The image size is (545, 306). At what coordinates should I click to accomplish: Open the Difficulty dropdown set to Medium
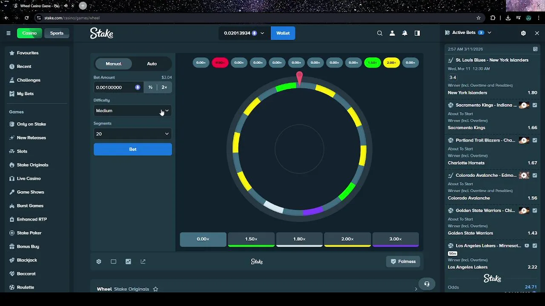tap(132, 110)
